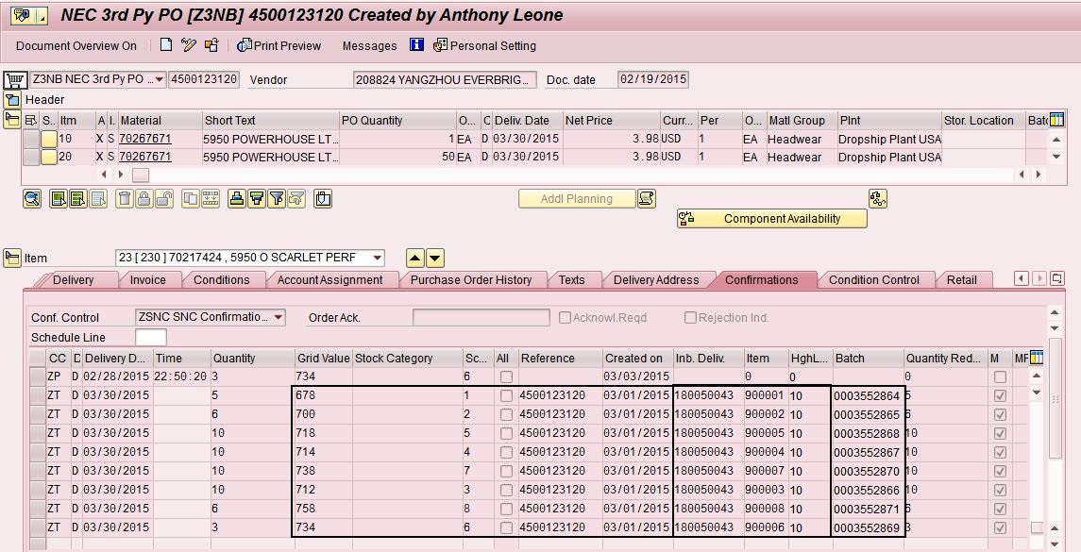Image resolution: width=1081 pixels, height=552 pixels.
Task: Open the Conf. Control dropdown
Action: point(277,318)
